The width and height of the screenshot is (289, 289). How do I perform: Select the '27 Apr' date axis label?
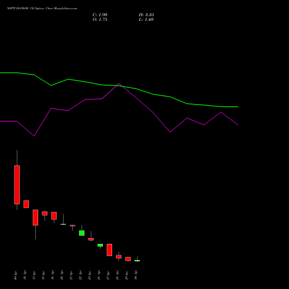108,275
